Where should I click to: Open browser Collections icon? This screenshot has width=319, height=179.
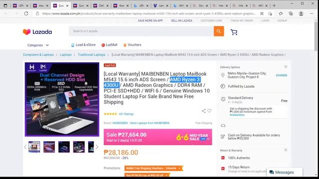(x=291, y=13)
